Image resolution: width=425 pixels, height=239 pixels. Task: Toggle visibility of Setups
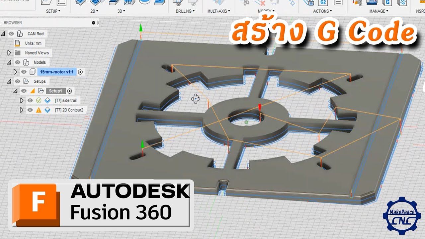(x=18, y=81)
